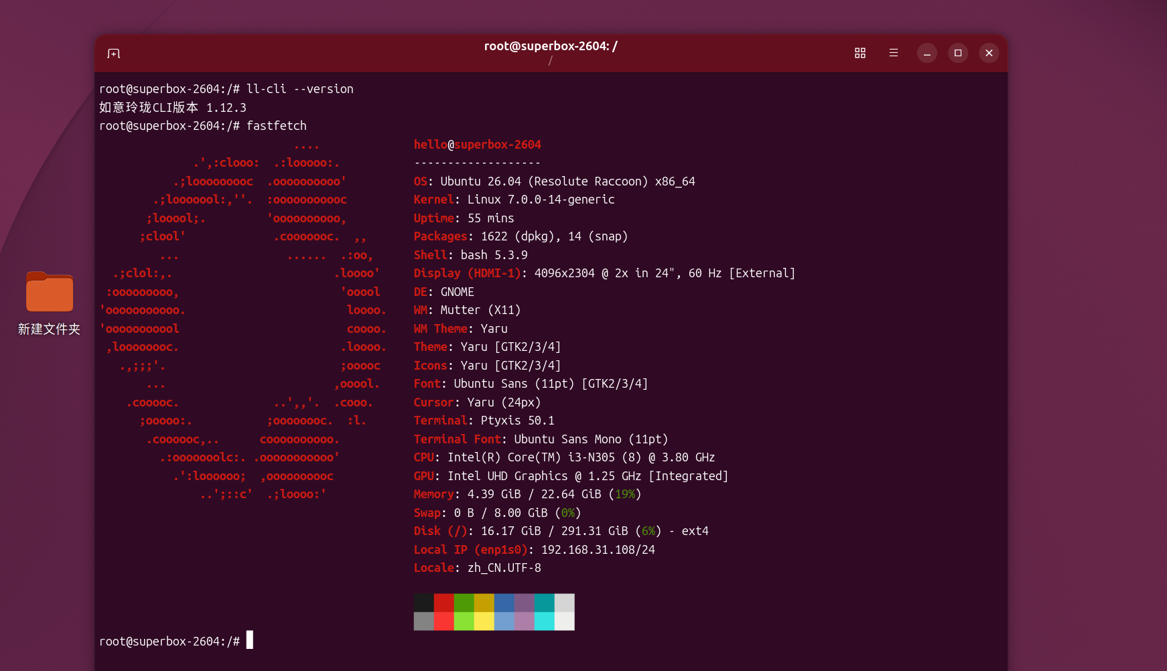Maximize the terminal window
Image resolution: width=1167 pixels, height=671 pixels.
[x=958, y=53]
